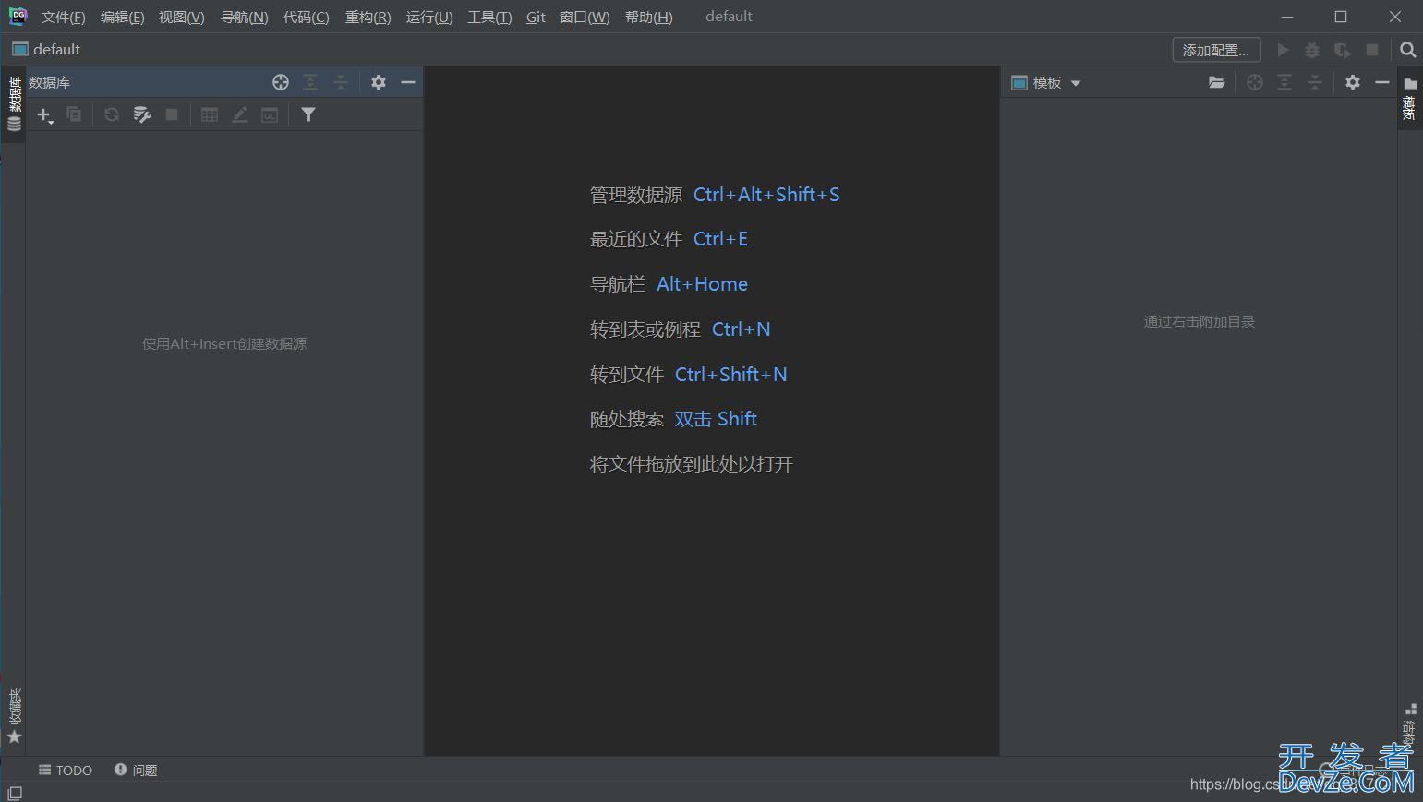Click the edit source pencil icon
This screenshot has height=802, width=1423.
pyautogui.click(x=240, y=114)
